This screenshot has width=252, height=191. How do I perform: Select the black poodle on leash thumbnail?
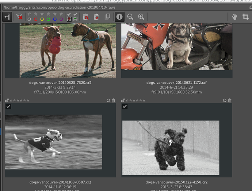point(171,148)
